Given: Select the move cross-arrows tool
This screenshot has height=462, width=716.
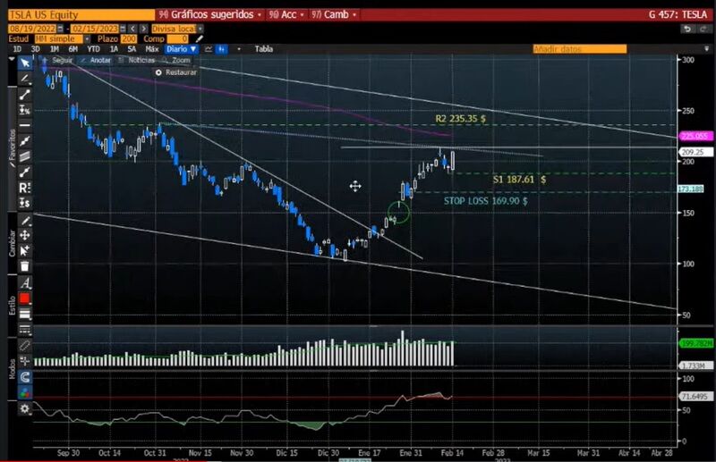Looking at the screenshot, I should [25, 235].
